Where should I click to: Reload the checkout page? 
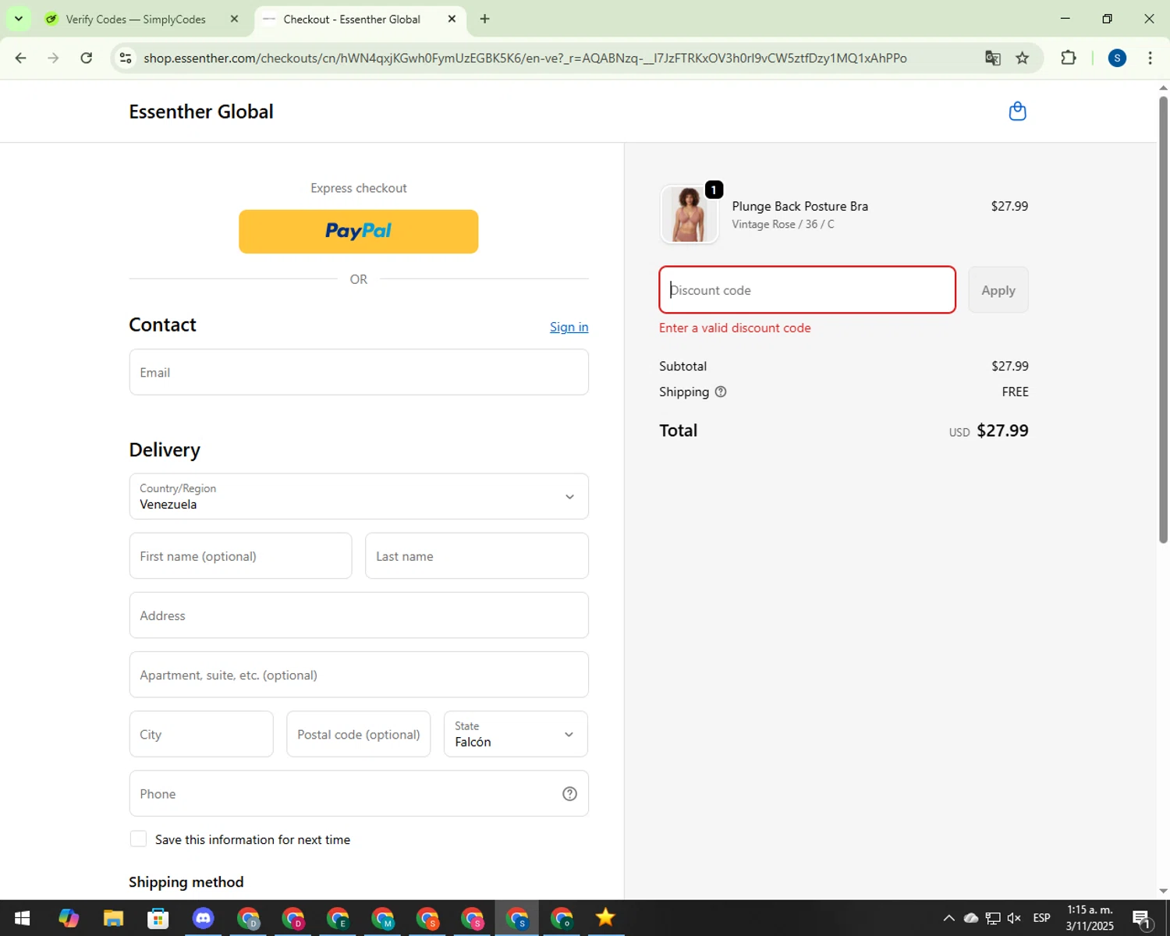(87, 58)
